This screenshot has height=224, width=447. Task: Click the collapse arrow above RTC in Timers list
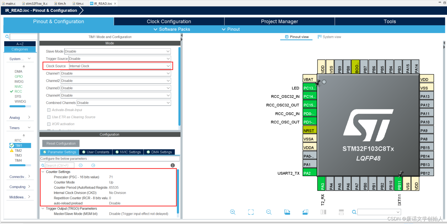coord(24,136)
